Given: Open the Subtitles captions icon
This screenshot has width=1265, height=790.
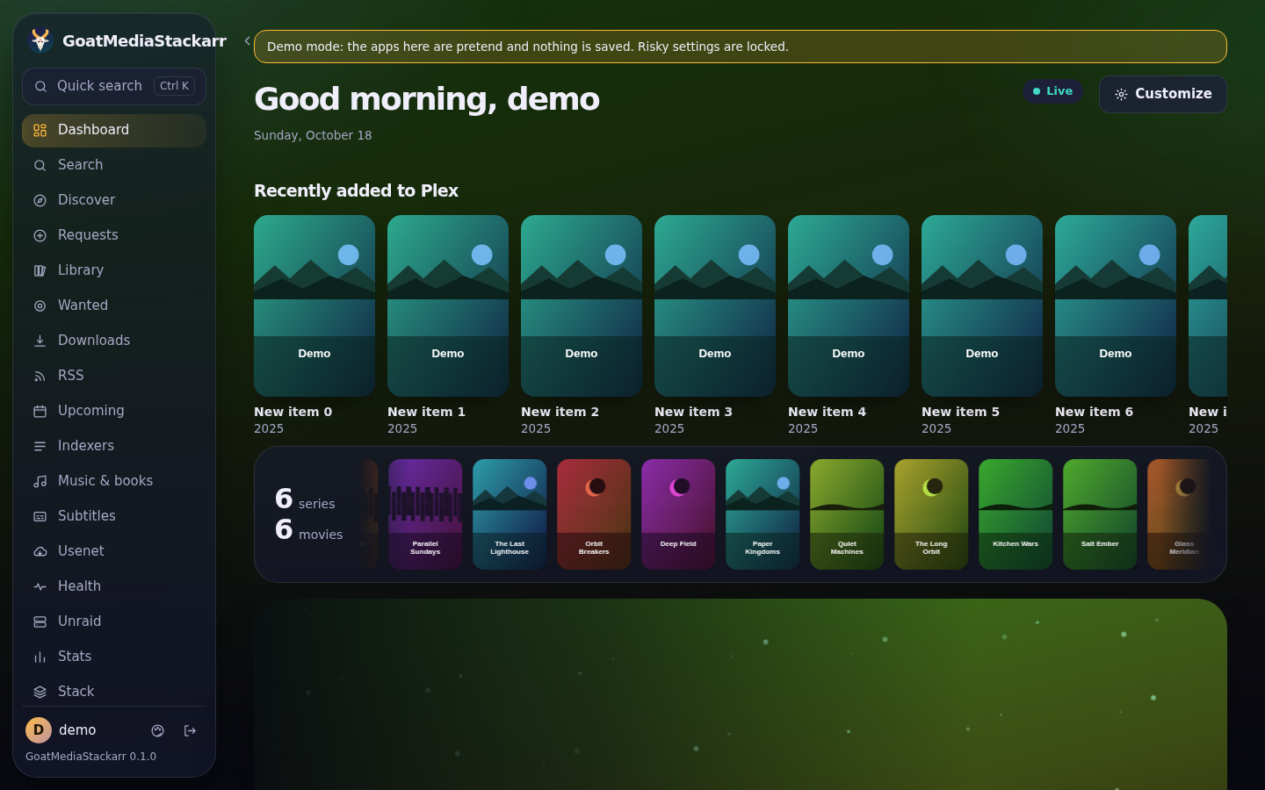Looking at the screenshot, I should coord(40,516).
